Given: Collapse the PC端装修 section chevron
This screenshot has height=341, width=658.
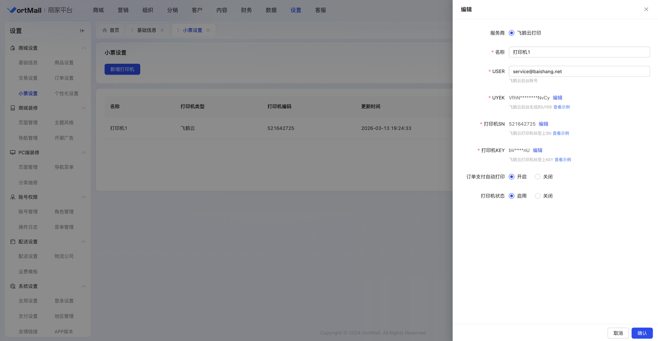Looking at the screenshot, I should (83, 152).
